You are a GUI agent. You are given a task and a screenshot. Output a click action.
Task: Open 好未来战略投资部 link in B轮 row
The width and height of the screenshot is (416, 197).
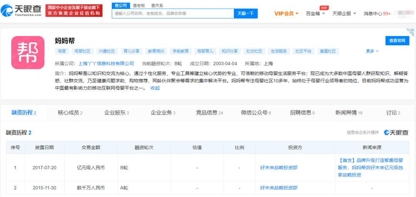tap(279, 168)
